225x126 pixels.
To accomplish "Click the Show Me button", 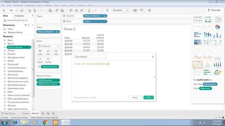I will pos(214,10).
